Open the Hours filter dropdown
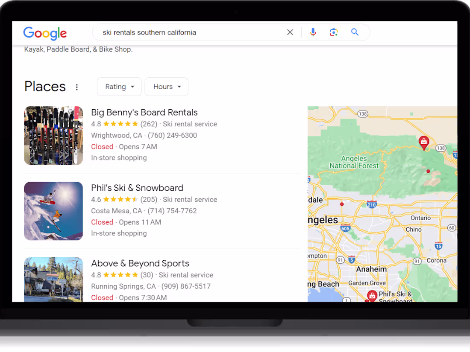The width and height of the screenshot is (470, 352). pyautogui.click(x=166, y=87)
